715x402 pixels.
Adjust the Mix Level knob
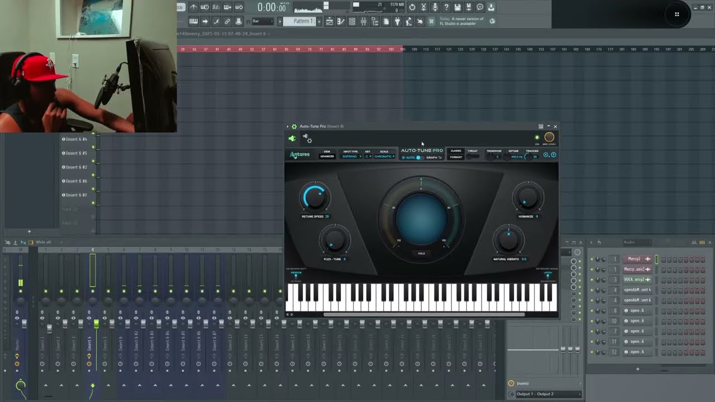[x=549, y=137]
